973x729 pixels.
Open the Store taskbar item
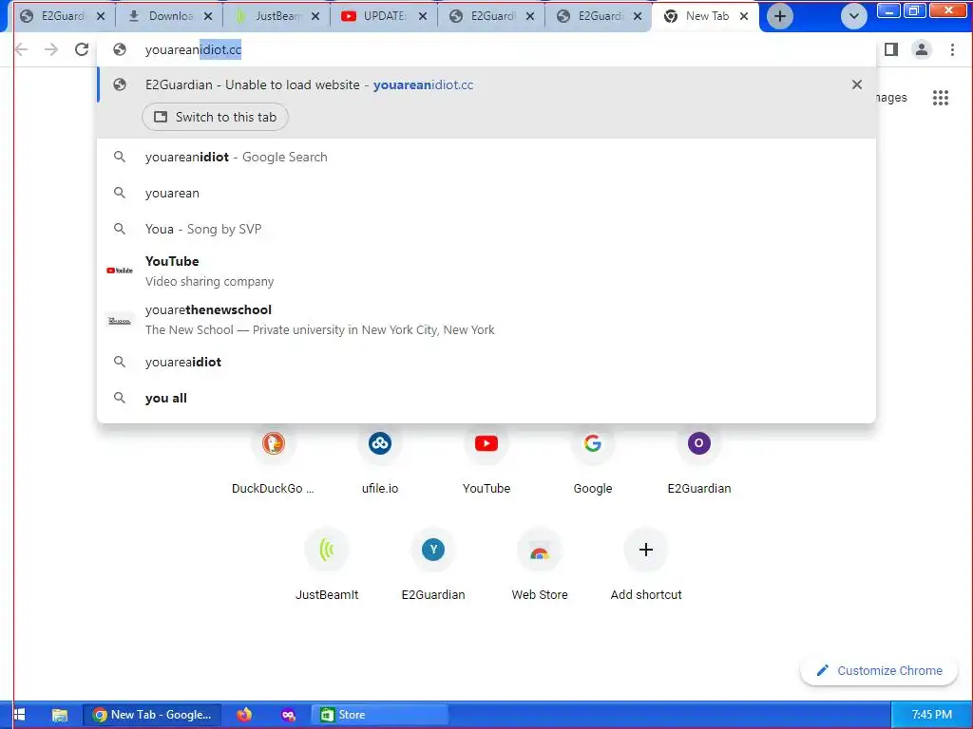(x=378, y=715)
